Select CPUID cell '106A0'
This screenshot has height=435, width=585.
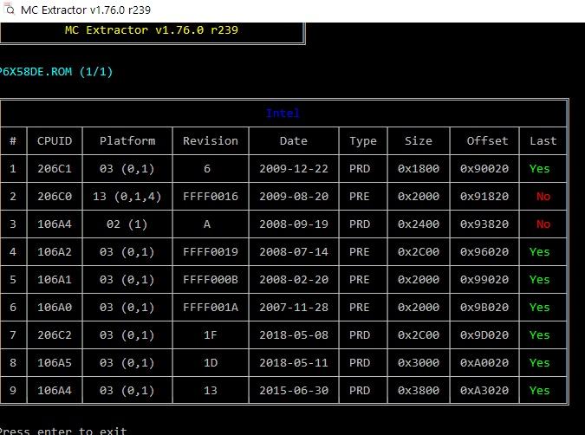click(55, 307)
